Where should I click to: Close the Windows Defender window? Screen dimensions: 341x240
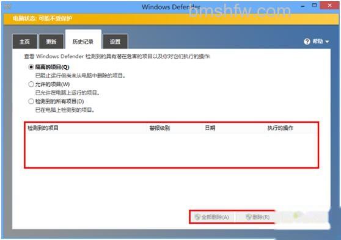(x=329, y=5)
